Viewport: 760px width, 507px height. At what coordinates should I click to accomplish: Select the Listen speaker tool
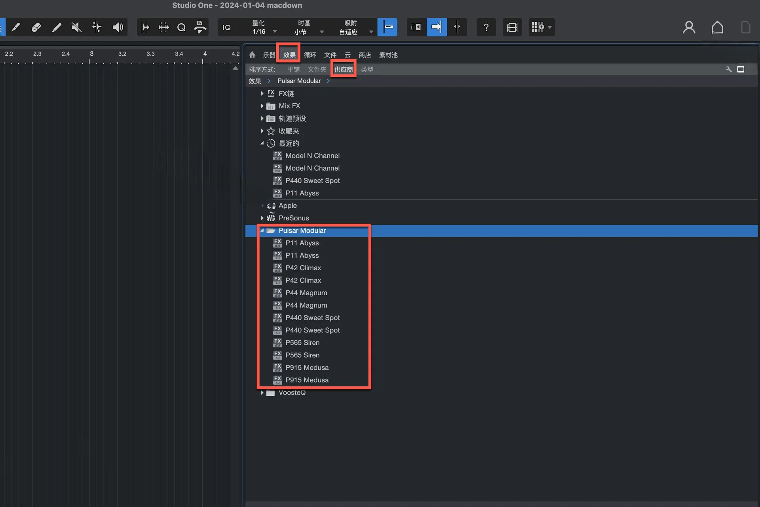pos(118,27)
